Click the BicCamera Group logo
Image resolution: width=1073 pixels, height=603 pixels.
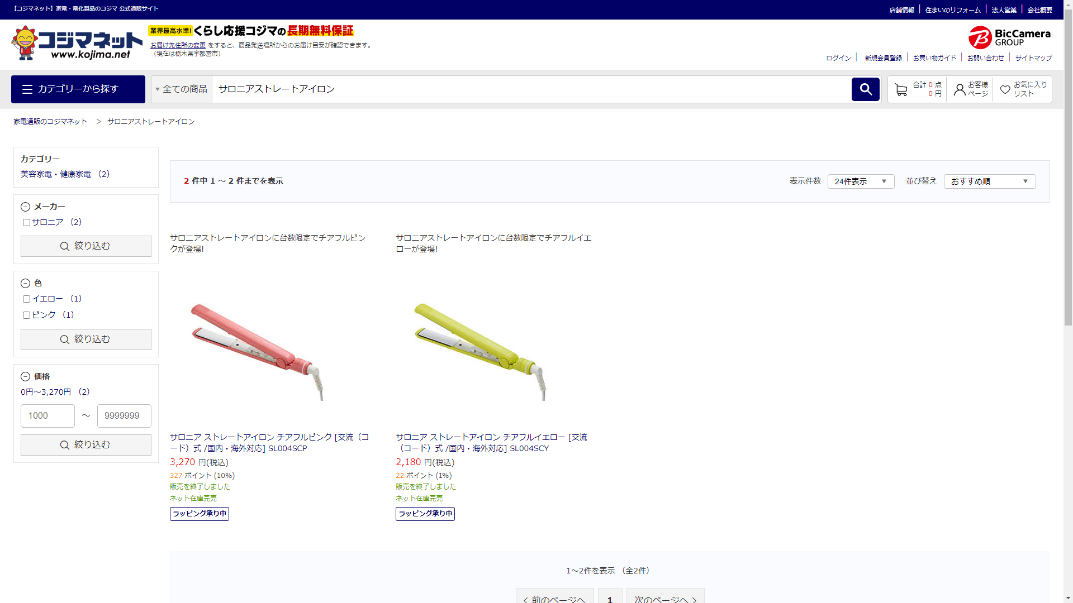pos(1009,37)
